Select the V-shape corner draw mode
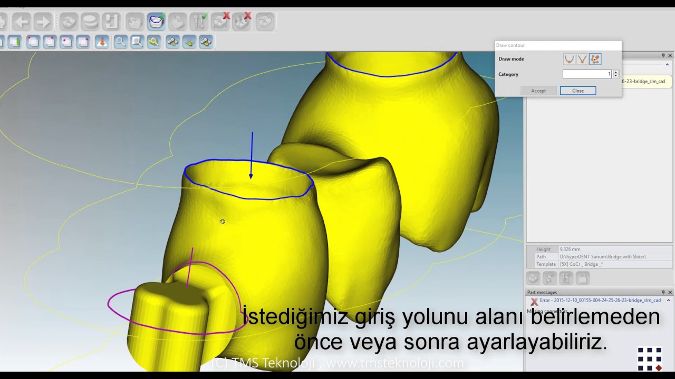This screenshot has height=379, width=675. click(582, 59)
